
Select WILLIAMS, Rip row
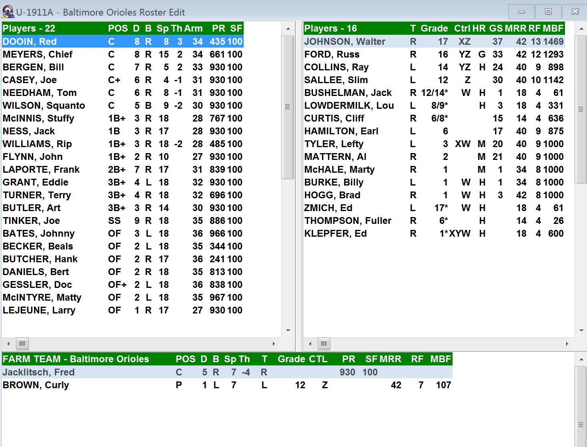(x=122, y=144)
